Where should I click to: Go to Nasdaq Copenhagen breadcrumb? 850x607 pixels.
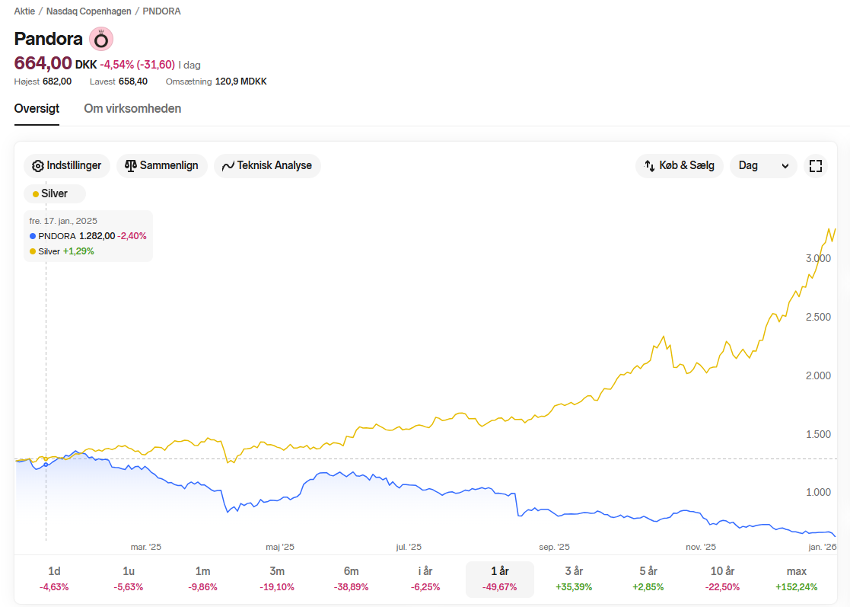(x=89, y=11)
